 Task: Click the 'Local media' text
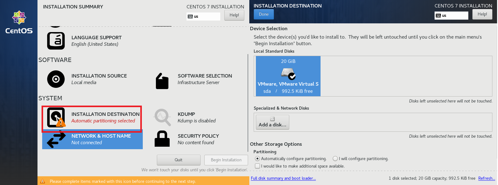84,83
